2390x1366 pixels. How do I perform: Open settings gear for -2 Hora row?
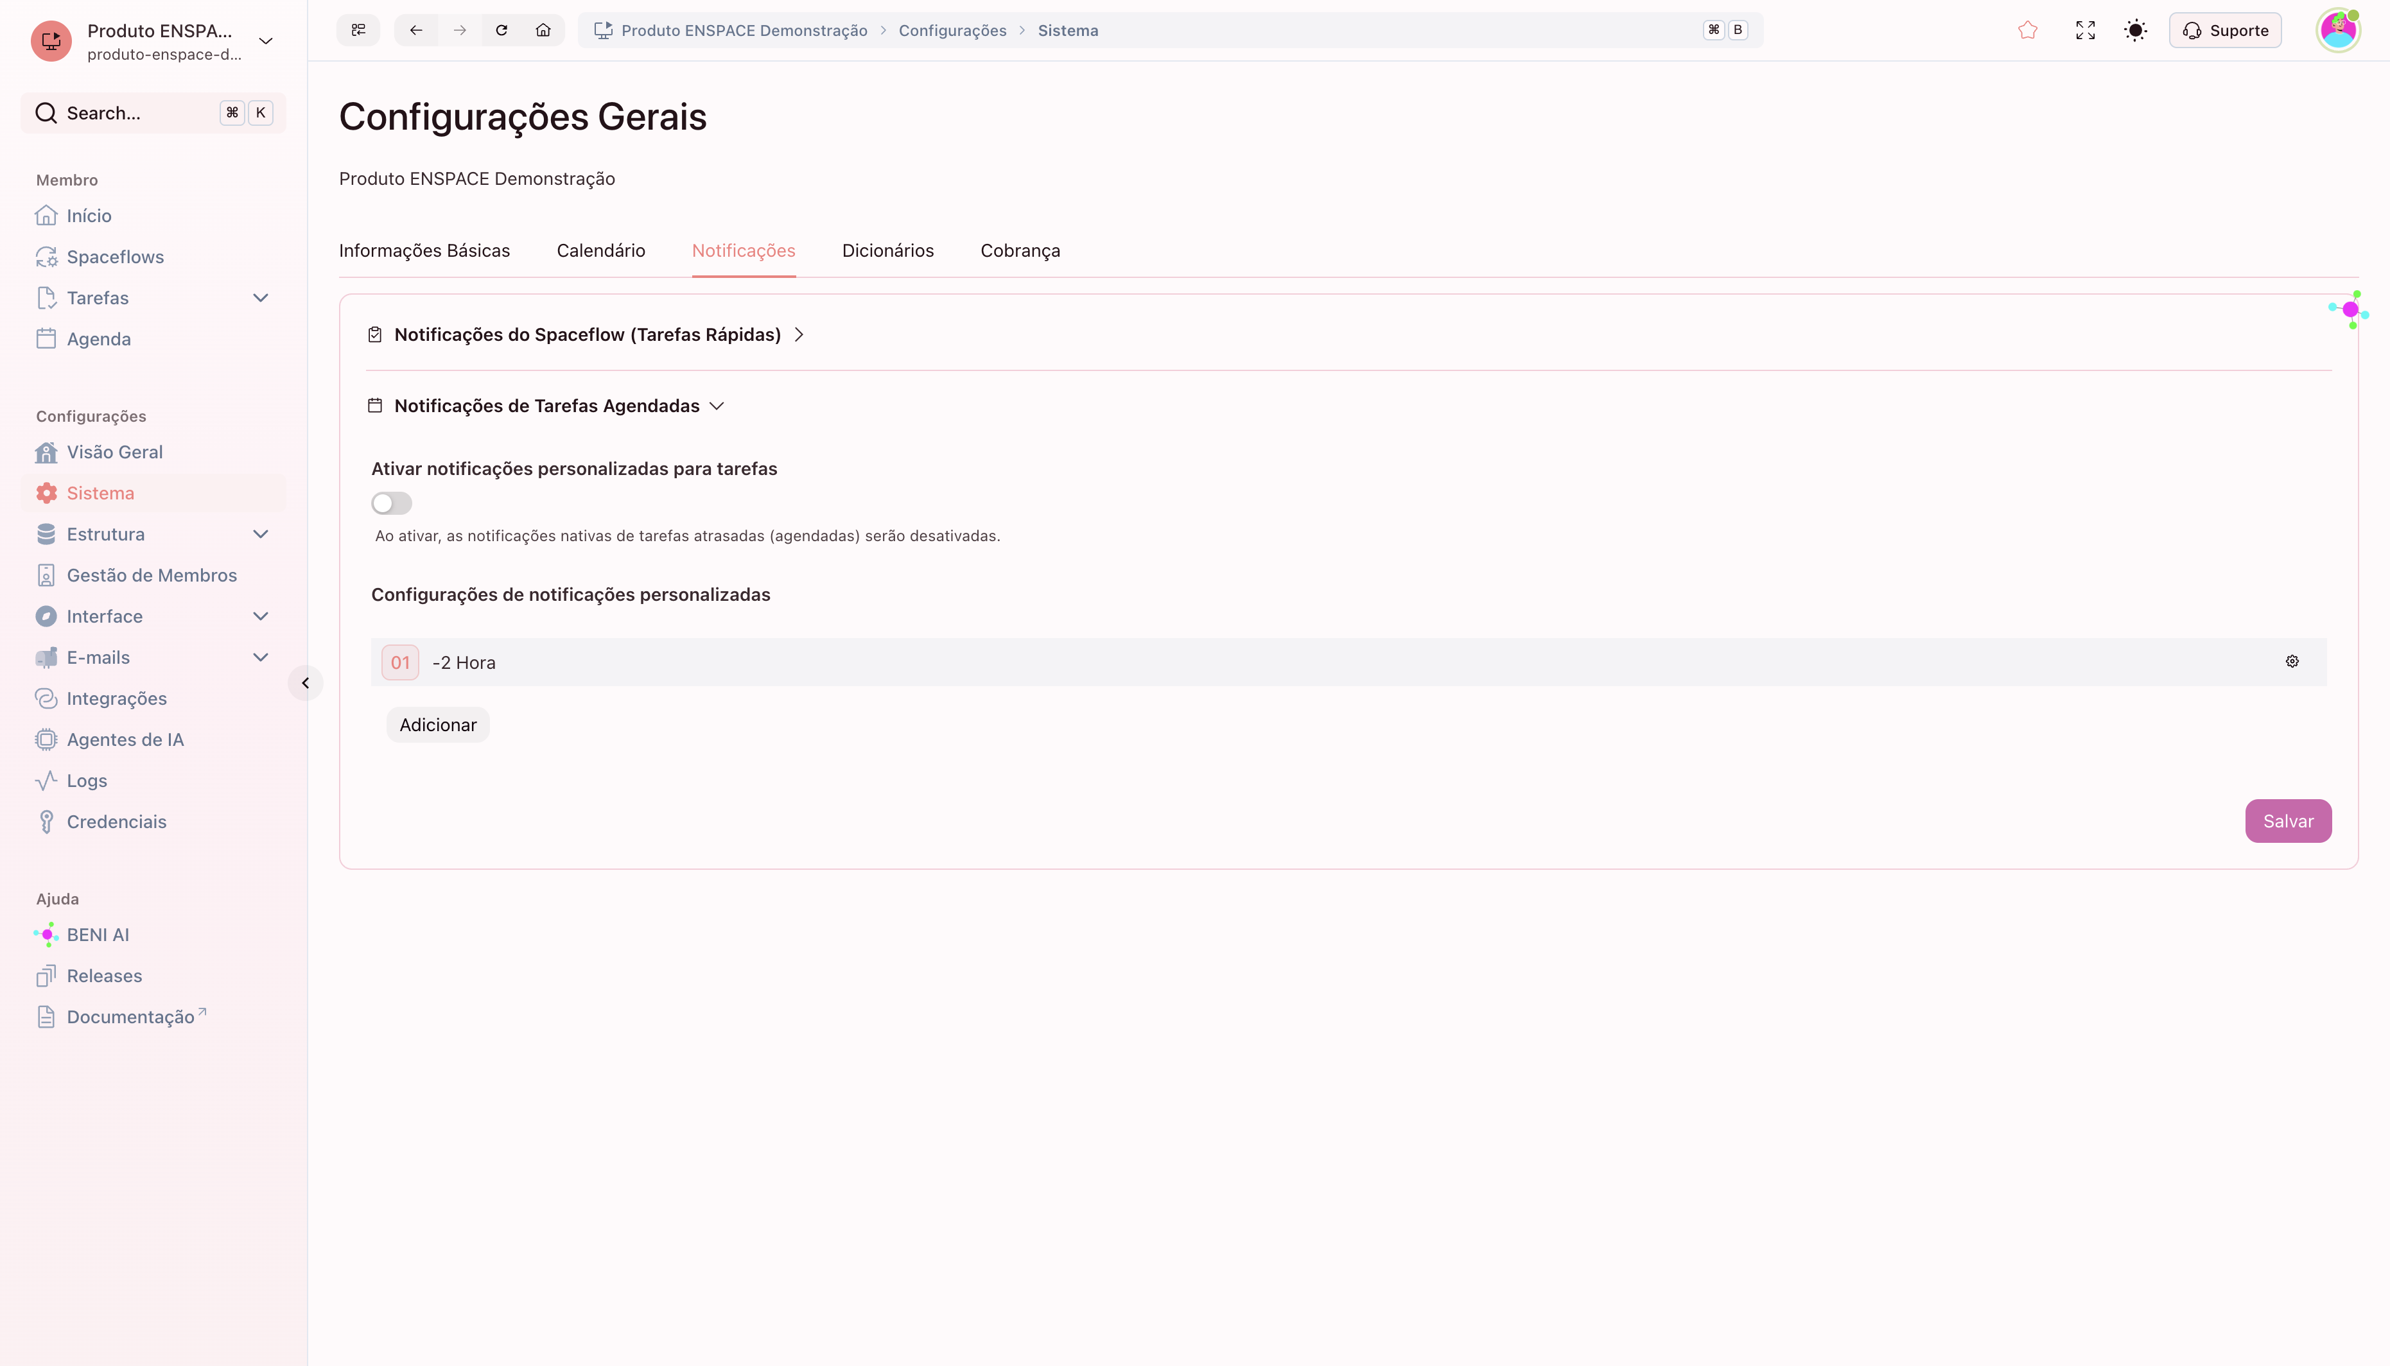[2292, 661]
